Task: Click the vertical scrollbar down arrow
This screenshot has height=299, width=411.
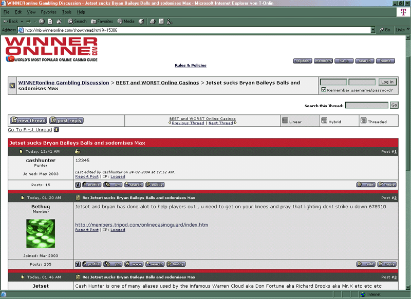Action: [x=408, y=287]
